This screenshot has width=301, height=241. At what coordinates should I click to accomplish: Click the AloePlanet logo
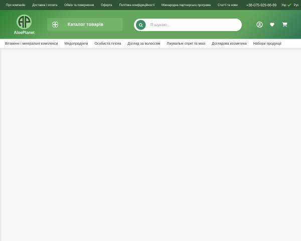point(24,25)
